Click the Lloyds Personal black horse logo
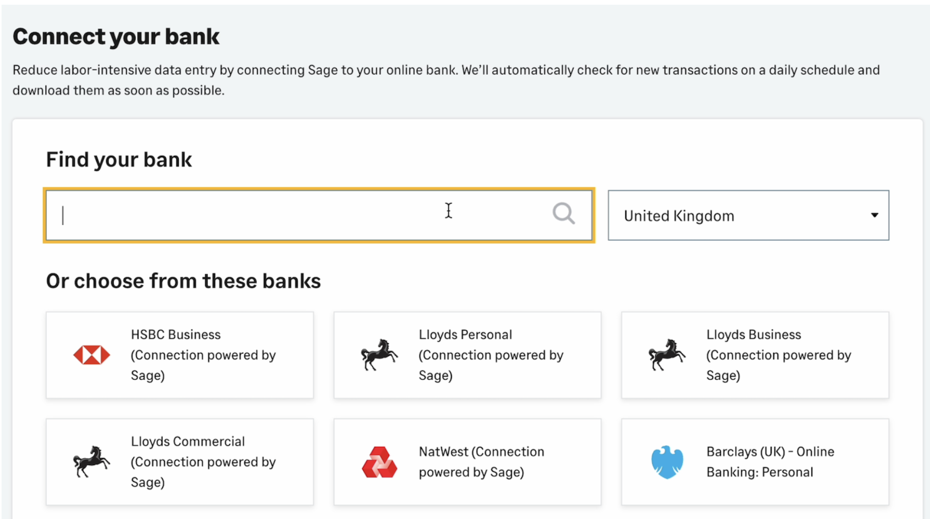Image resolution: width=930 pixels, height=519 pixels. coord(379,355)
